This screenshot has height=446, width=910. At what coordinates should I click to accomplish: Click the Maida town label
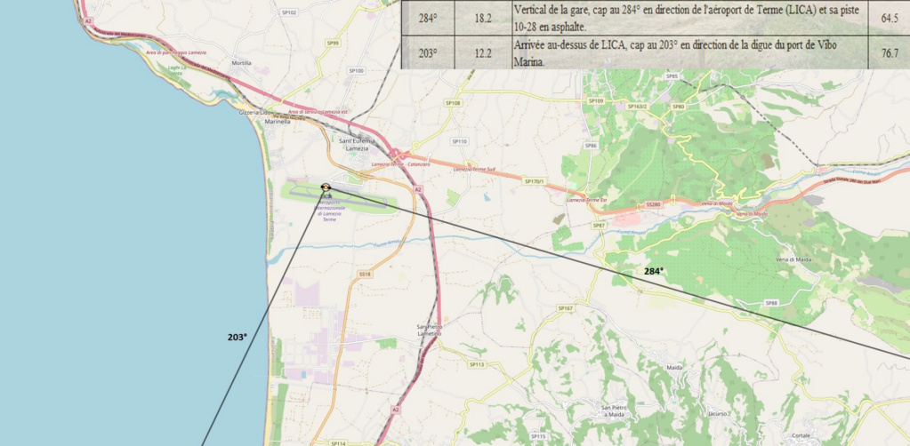pos(674,368)
